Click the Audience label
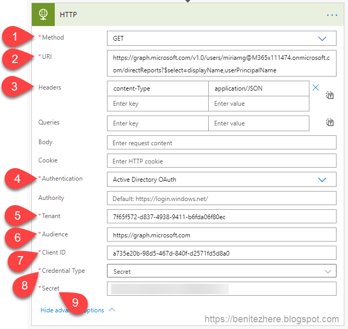The width and height of the screenshot is (348, 329). [x=55, y=234]
